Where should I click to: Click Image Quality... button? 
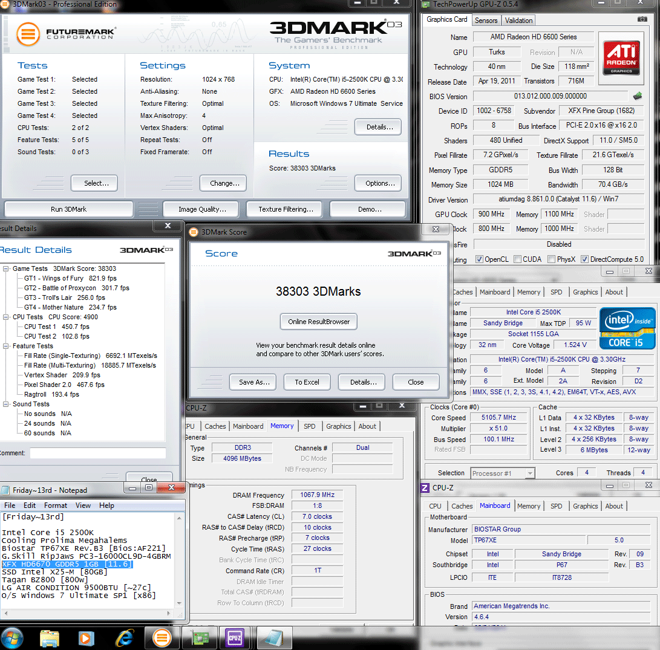click(x=202, y=209)
